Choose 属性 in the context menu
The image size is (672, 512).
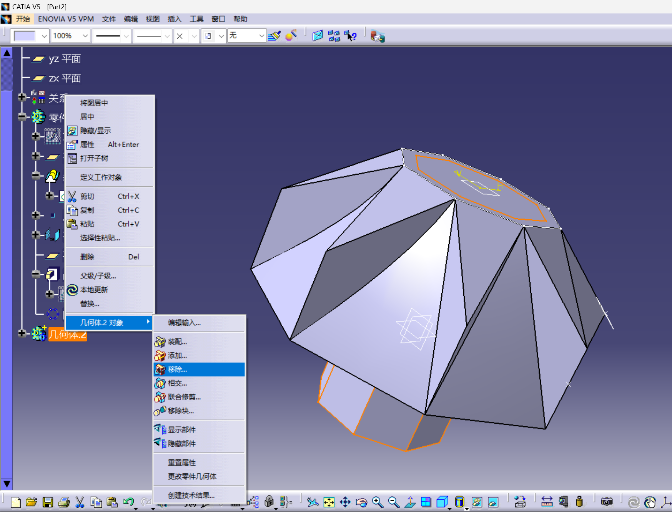tap(110, 144)
